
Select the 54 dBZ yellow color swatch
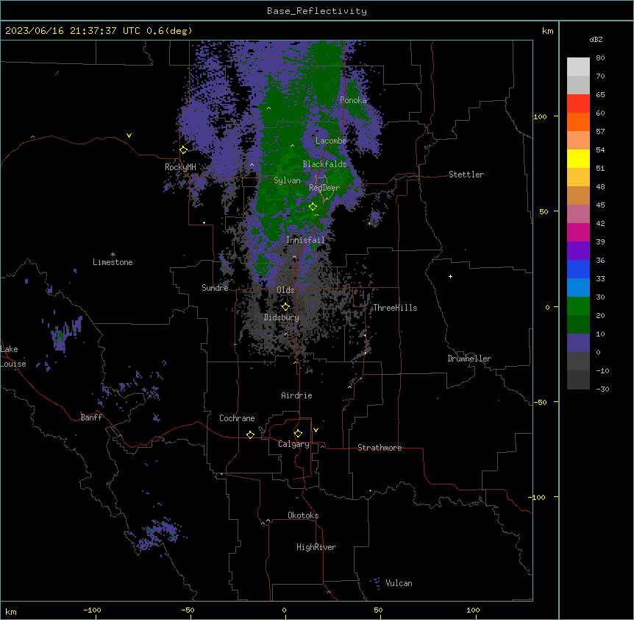[x=578, y=158]
